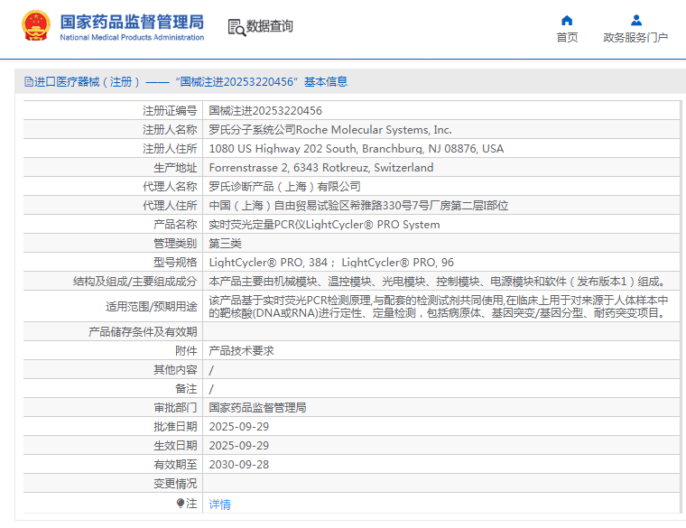Click the 产品名称 label
This screenshot has height=528, width=686.
pos(175,225)
